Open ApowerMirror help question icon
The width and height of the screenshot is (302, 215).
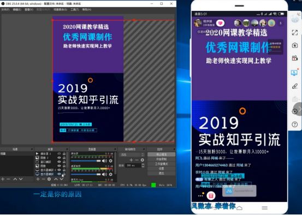[295, 124]
